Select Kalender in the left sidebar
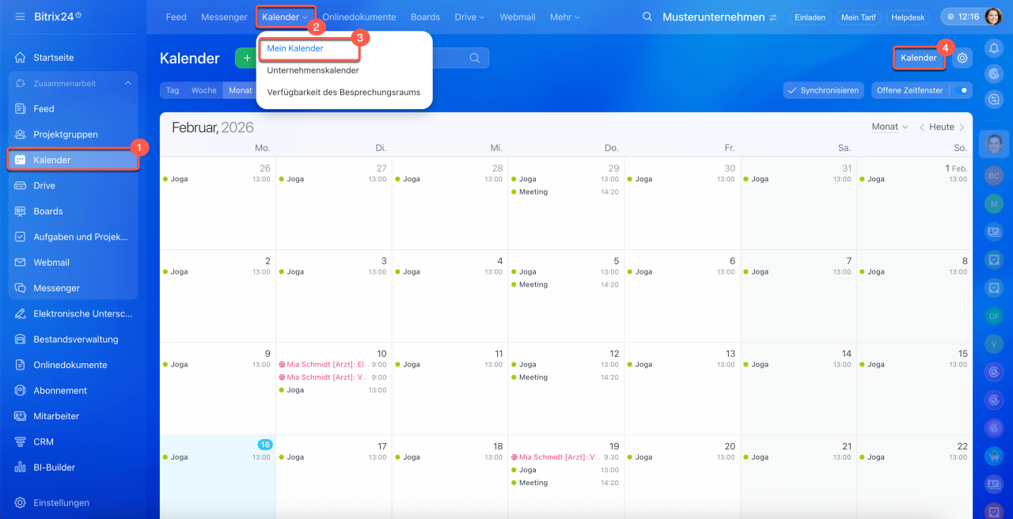Viewport: 1013px width, 519px height. pyautogui.click(x=73, y=160)
